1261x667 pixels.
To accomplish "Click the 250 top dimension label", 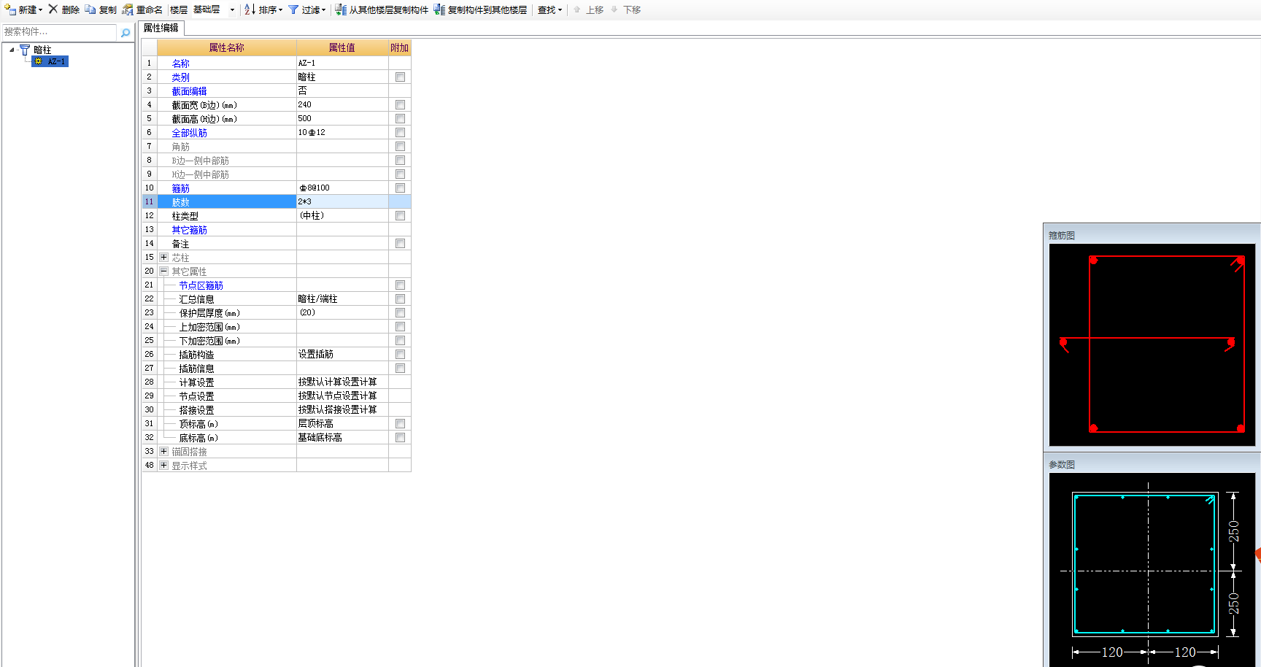I will [1234, 531].
